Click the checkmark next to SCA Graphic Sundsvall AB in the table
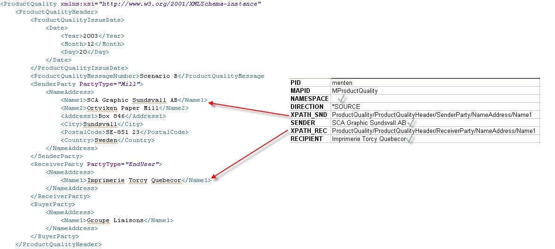The width and height of the screenshot is (555, 249). click(411, 123)
